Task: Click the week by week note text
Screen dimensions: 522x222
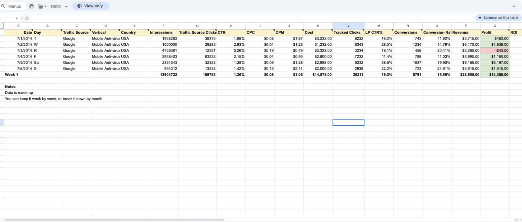Action: pyautogui.click(x=53, y=99)
